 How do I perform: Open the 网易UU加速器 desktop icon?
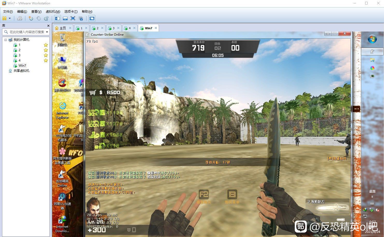62,201
